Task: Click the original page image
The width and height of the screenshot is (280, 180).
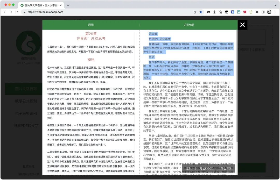Action: pos(91,103)
